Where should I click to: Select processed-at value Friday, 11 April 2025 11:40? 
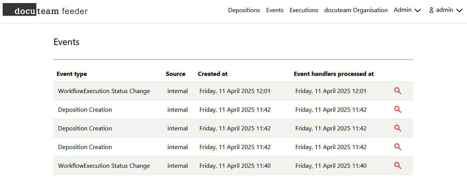tap(331, 166)
